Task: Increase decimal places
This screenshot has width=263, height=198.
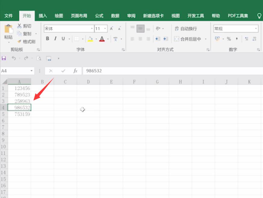Action: pyautogui.click(x=246, y=39)
